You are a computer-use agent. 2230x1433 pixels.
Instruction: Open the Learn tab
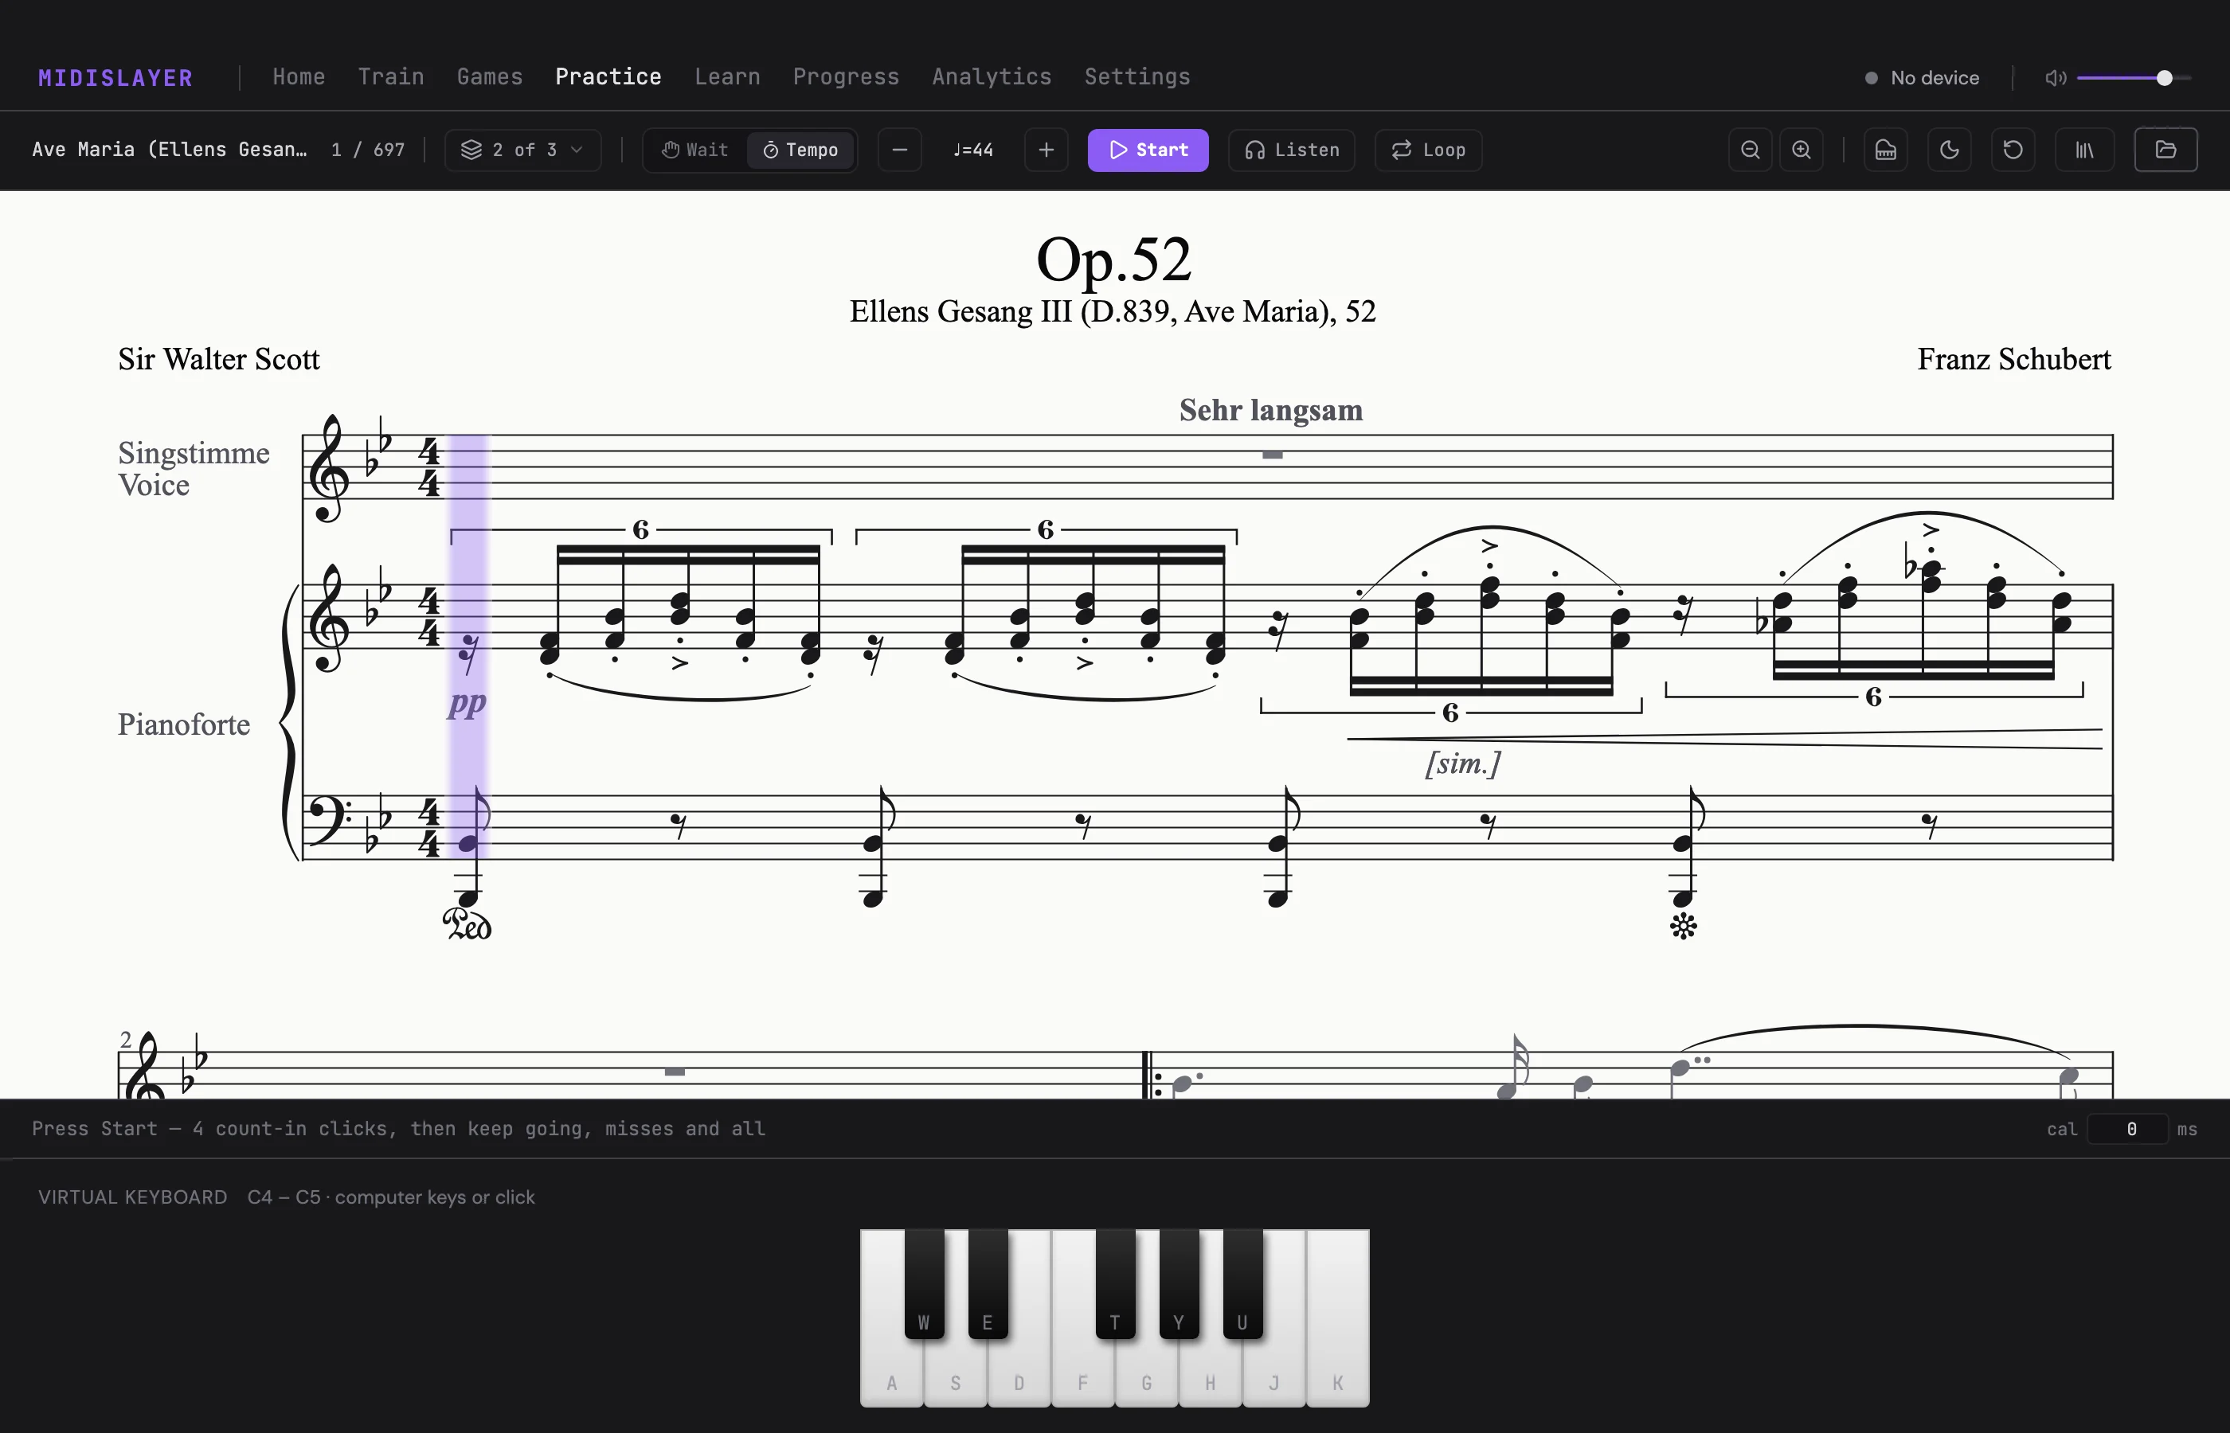(727, 76)
